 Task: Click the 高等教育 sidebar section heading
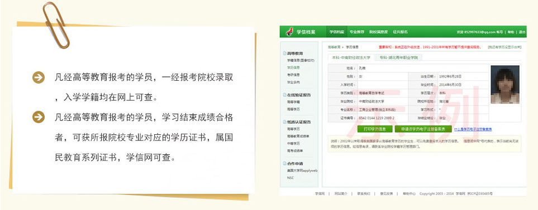click(295, 53)
